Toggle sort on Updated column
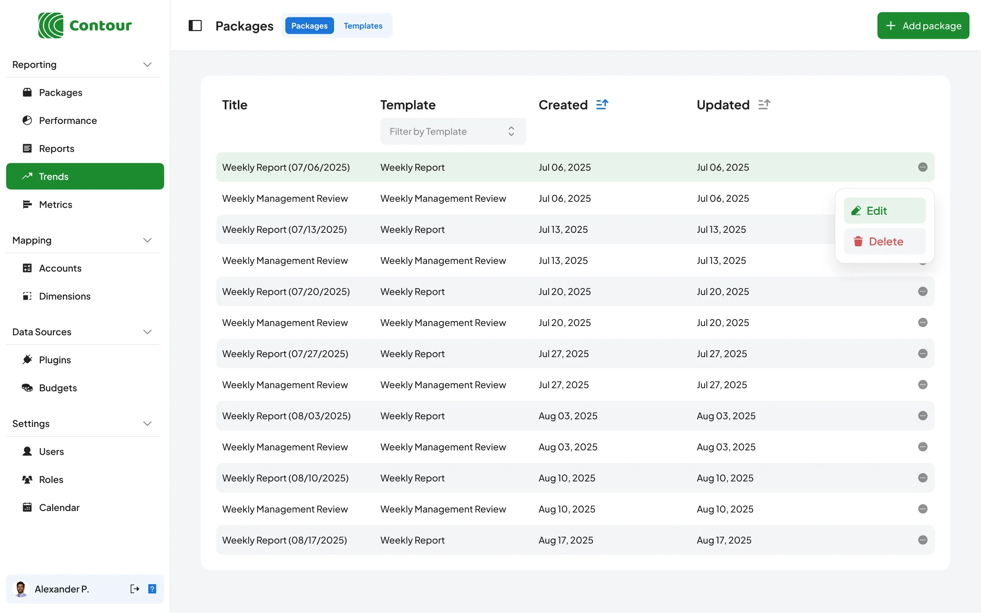This screenshot has height=613, width=981. point(764,105)
